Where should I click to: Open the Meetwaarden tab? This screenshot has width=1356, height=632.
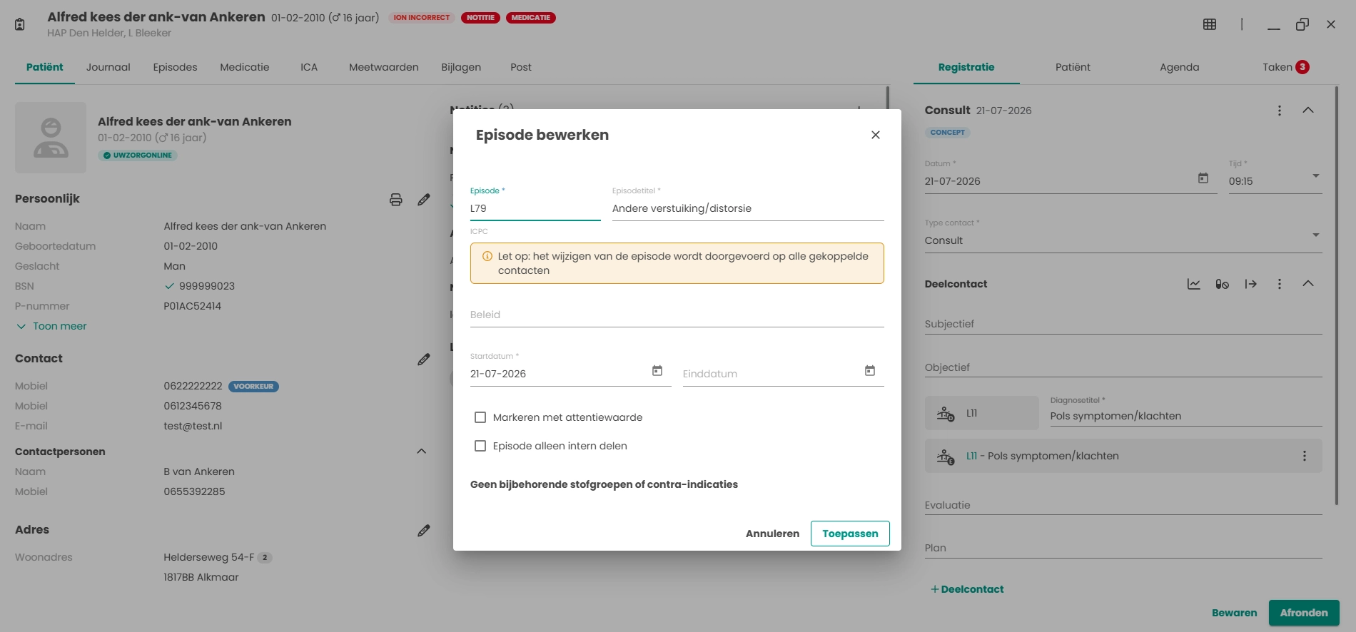(x=384, y=67)
